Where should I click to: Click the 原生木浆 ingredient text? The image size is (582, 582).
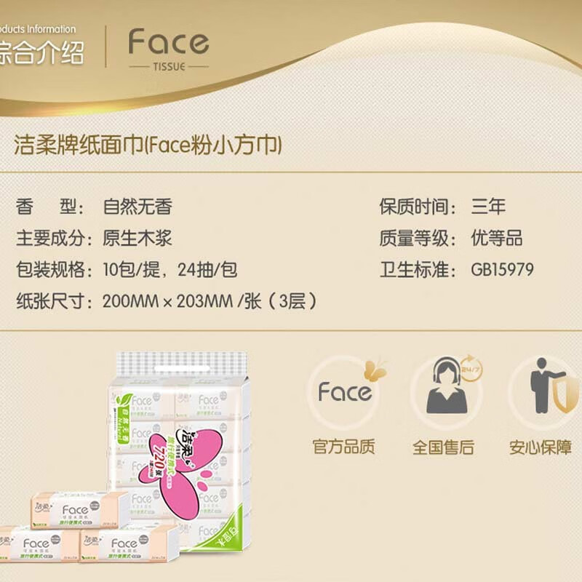pos(137,238)
